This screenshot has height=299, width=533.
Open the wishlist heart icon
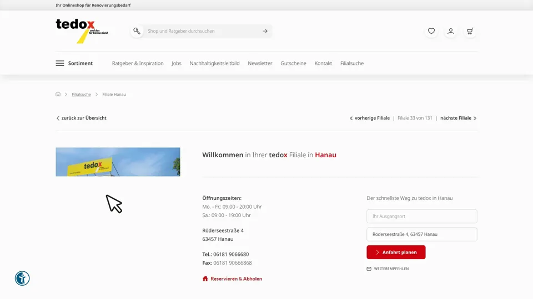tap(431, 31)
